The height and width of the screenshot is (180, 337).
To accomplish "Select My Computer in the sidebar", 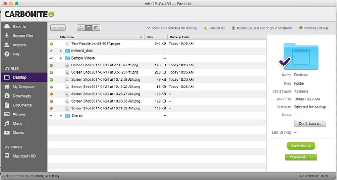I will click(24, 87).
